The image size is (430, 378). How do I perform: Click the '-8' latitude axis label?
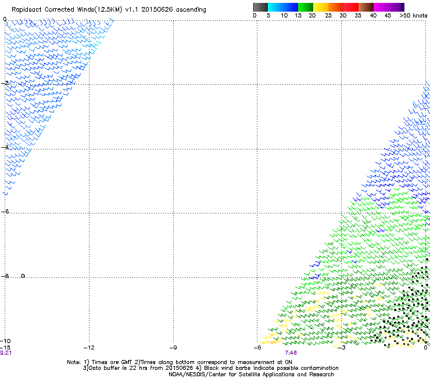click(x=5, y=276)
